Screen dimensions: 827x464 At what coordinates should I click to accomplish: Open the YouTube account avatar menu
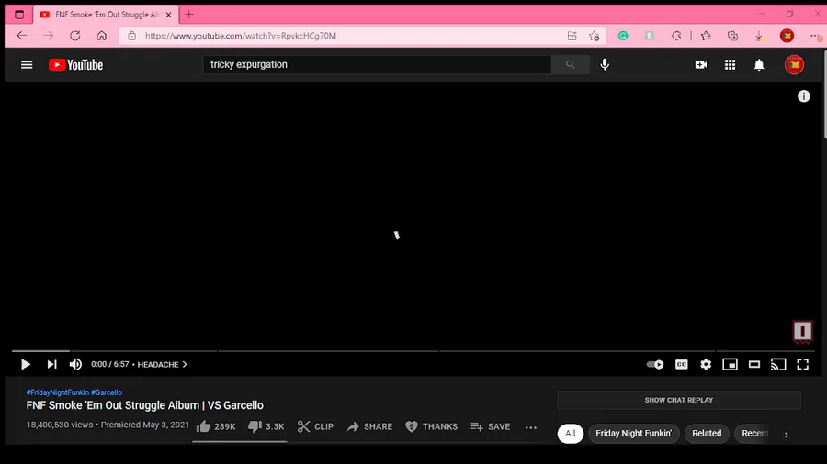click(x=794, y=65)
